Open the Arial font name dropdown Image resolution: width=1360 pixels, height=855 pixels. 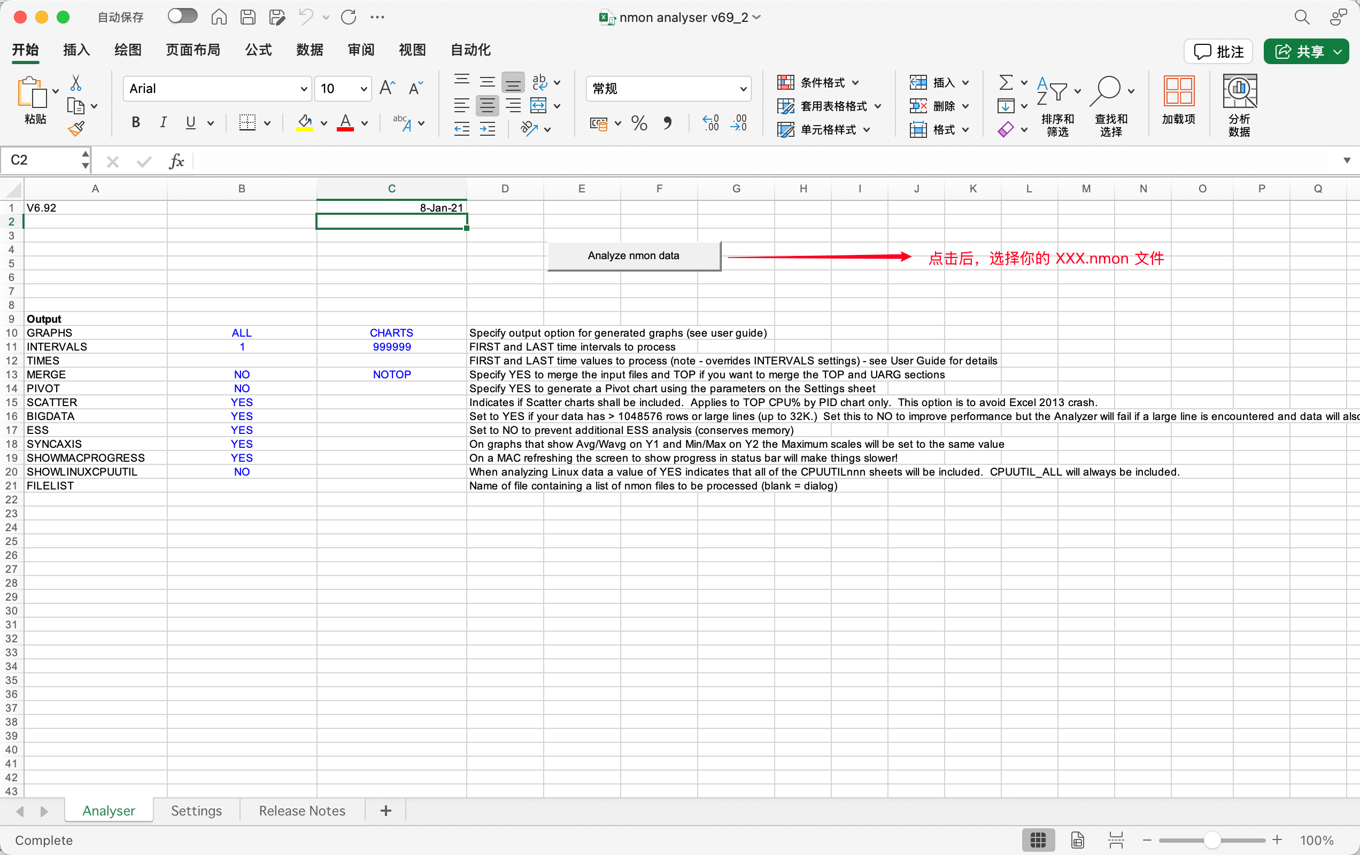click(303, 89)
